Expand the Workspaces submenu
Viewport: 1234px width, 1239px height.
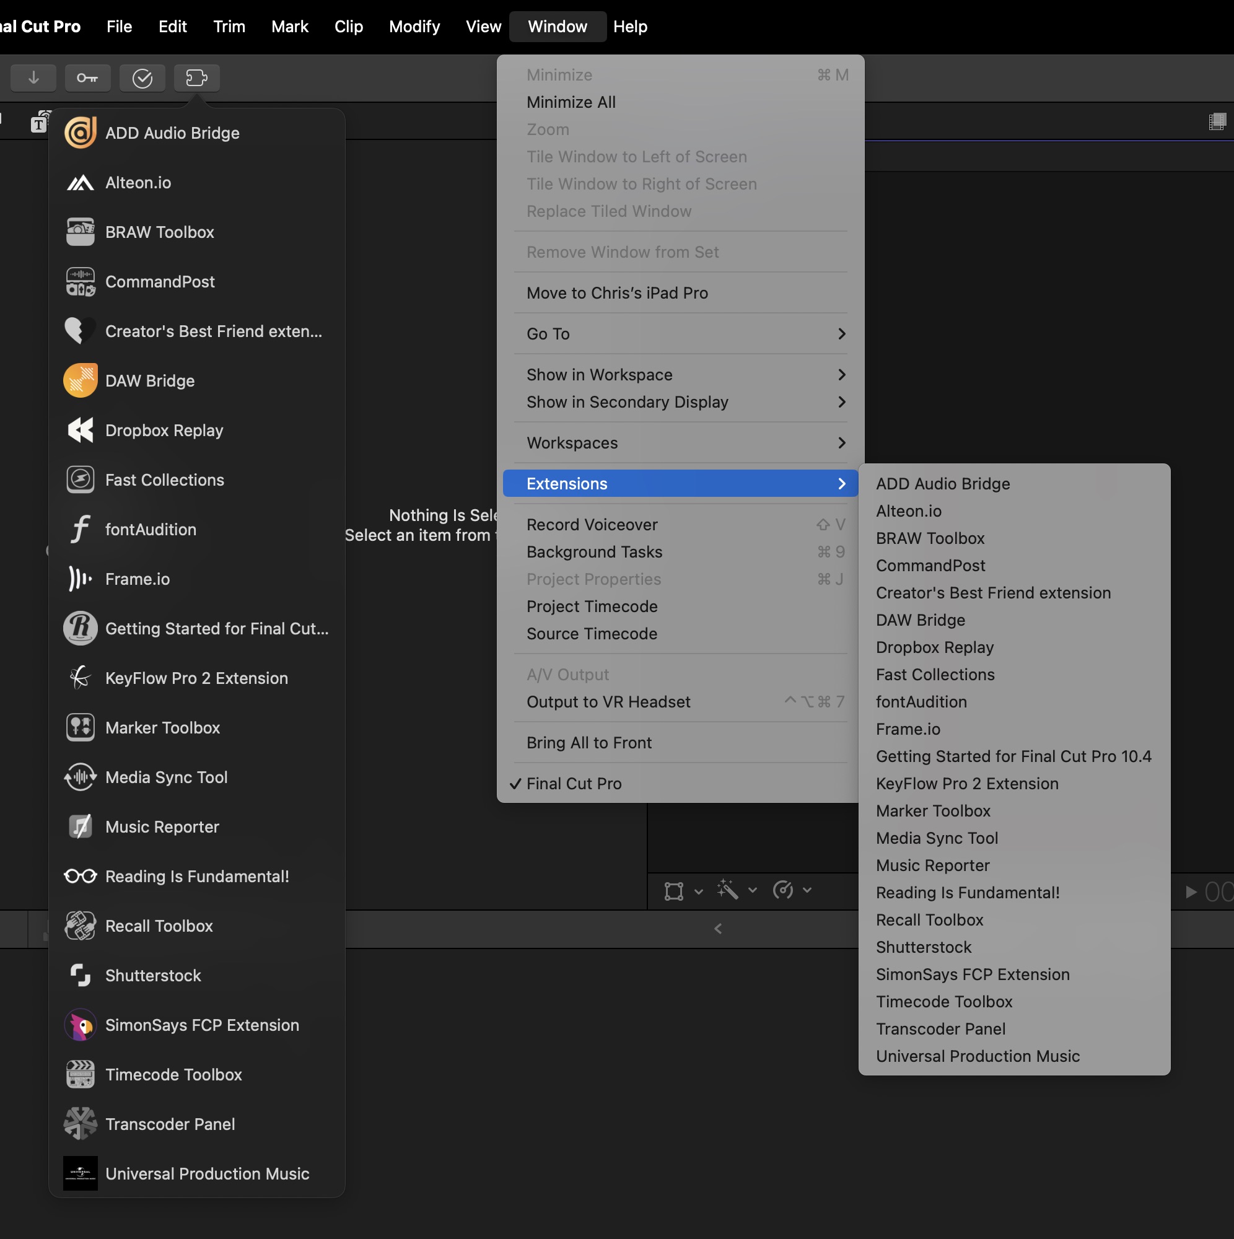678,442
